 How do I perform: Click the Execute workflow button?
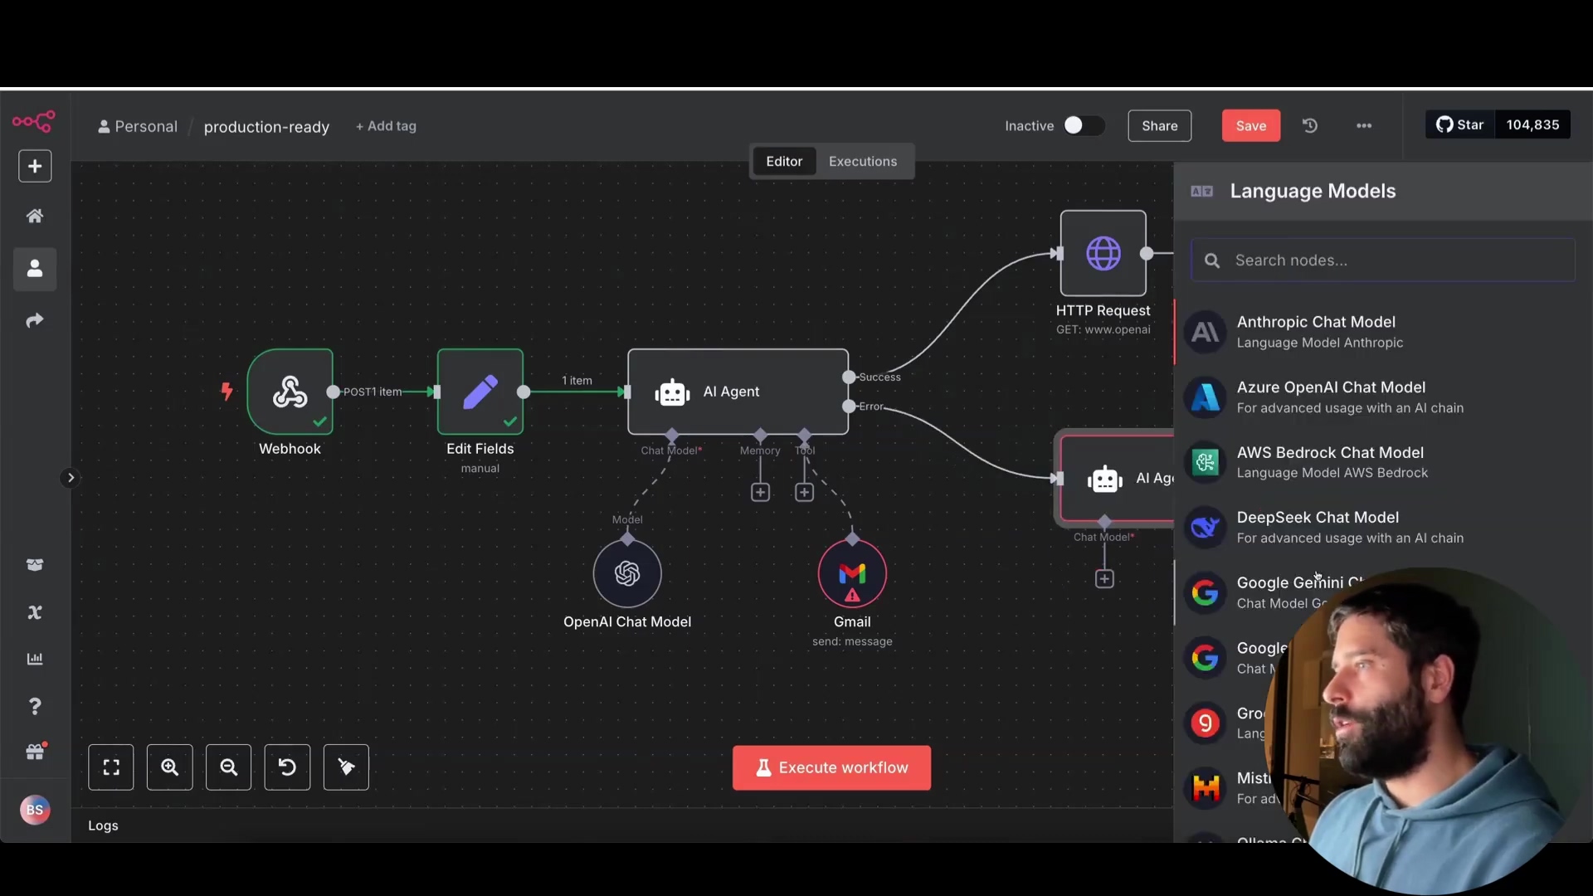pos(831,767)
